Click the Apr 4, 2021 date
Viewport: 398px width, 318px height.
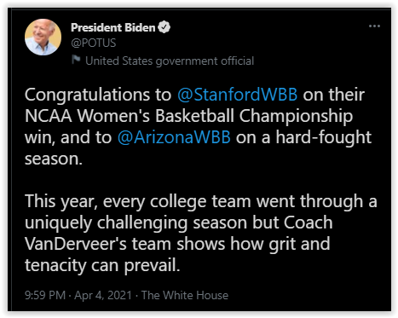(x=103, y=295)
